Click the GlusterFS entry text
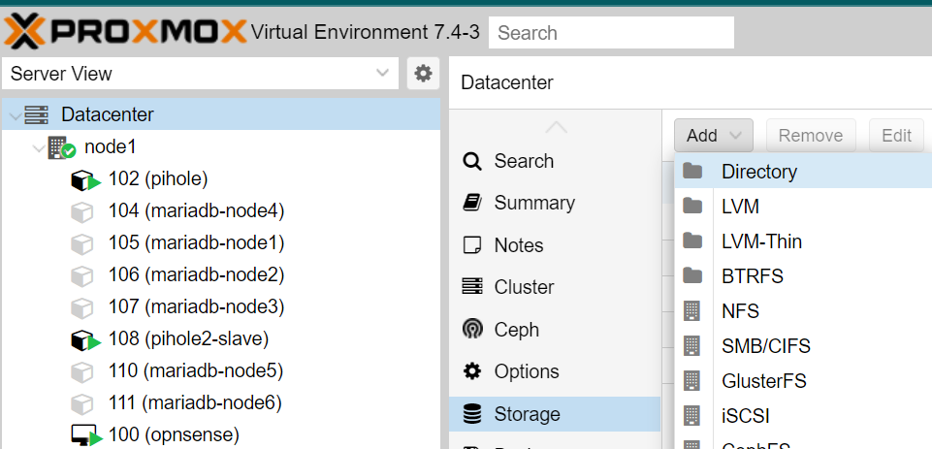932x449 pixels. coord(764,380)
